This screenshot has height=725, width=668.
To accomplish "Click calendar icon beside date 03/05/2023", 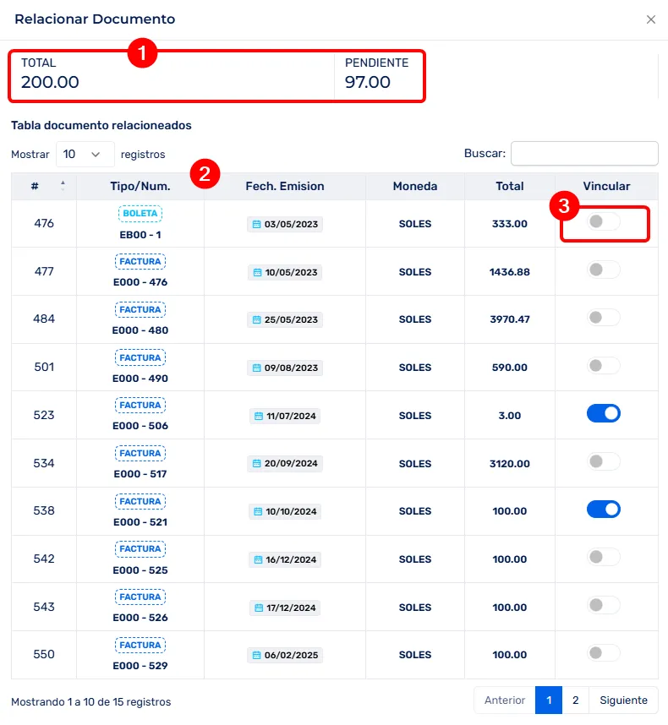I will (257, 225).
